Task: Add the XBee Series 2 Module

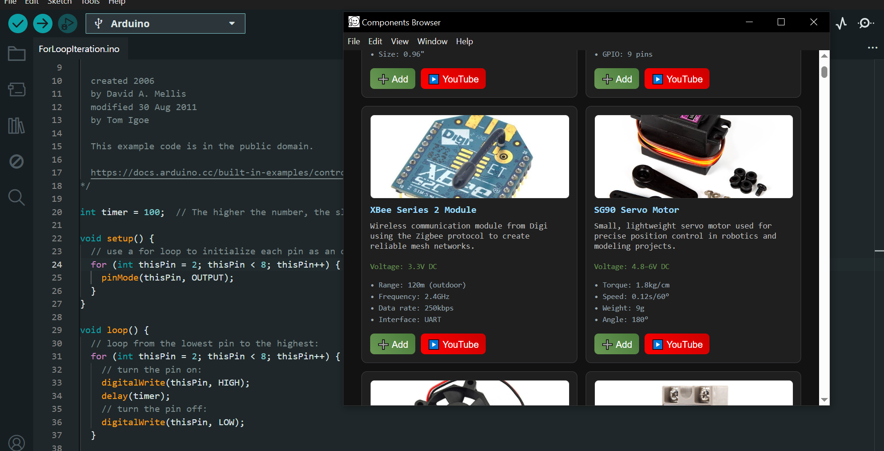Action: (393, 344)
